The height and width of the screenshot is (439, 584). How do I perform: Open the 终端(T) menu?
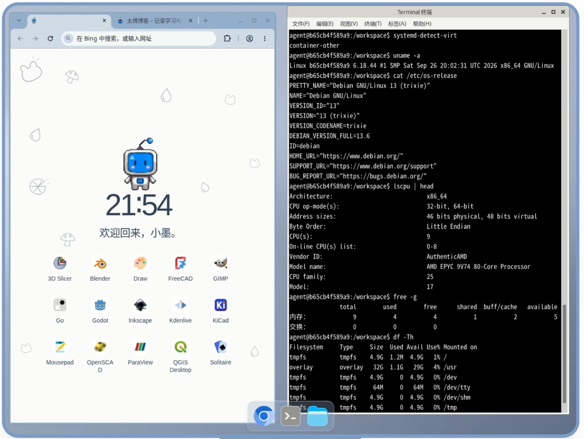373,24
